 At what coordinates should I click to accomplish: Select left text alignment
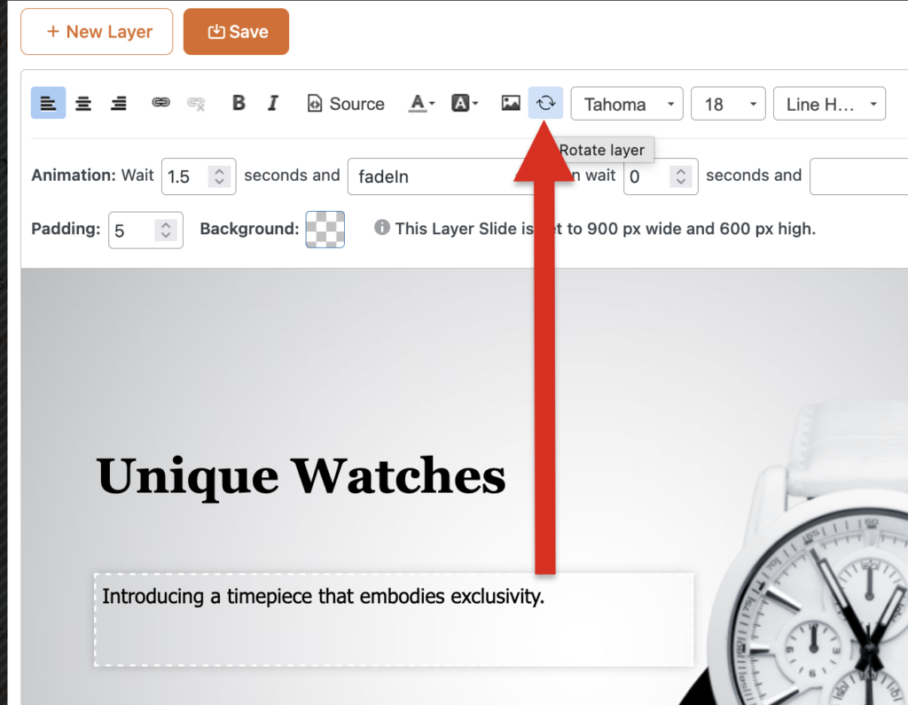[x=48, y=103]
